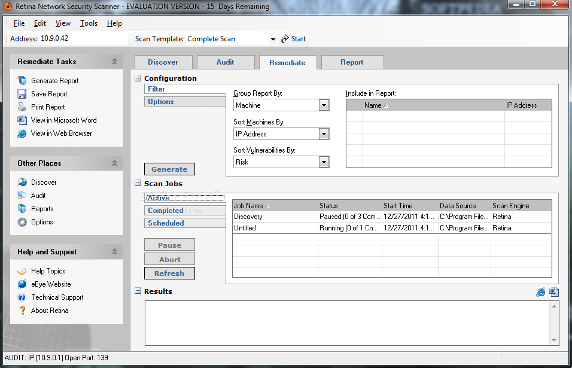Click the Abort button
Screen dimensions: 572x368
click(x=170, y=259)
